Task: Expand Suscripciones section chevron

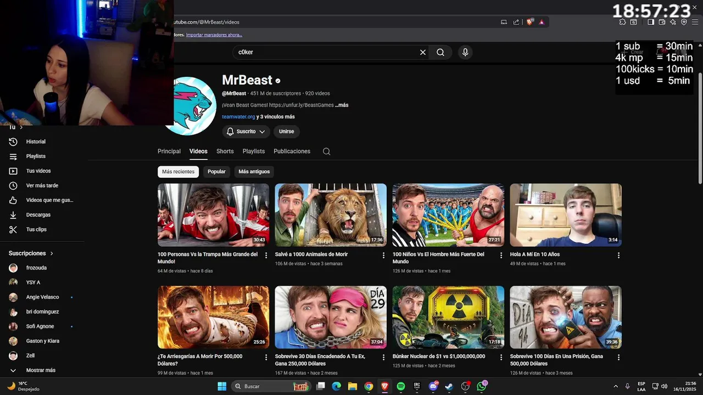Action: (52, 253)
